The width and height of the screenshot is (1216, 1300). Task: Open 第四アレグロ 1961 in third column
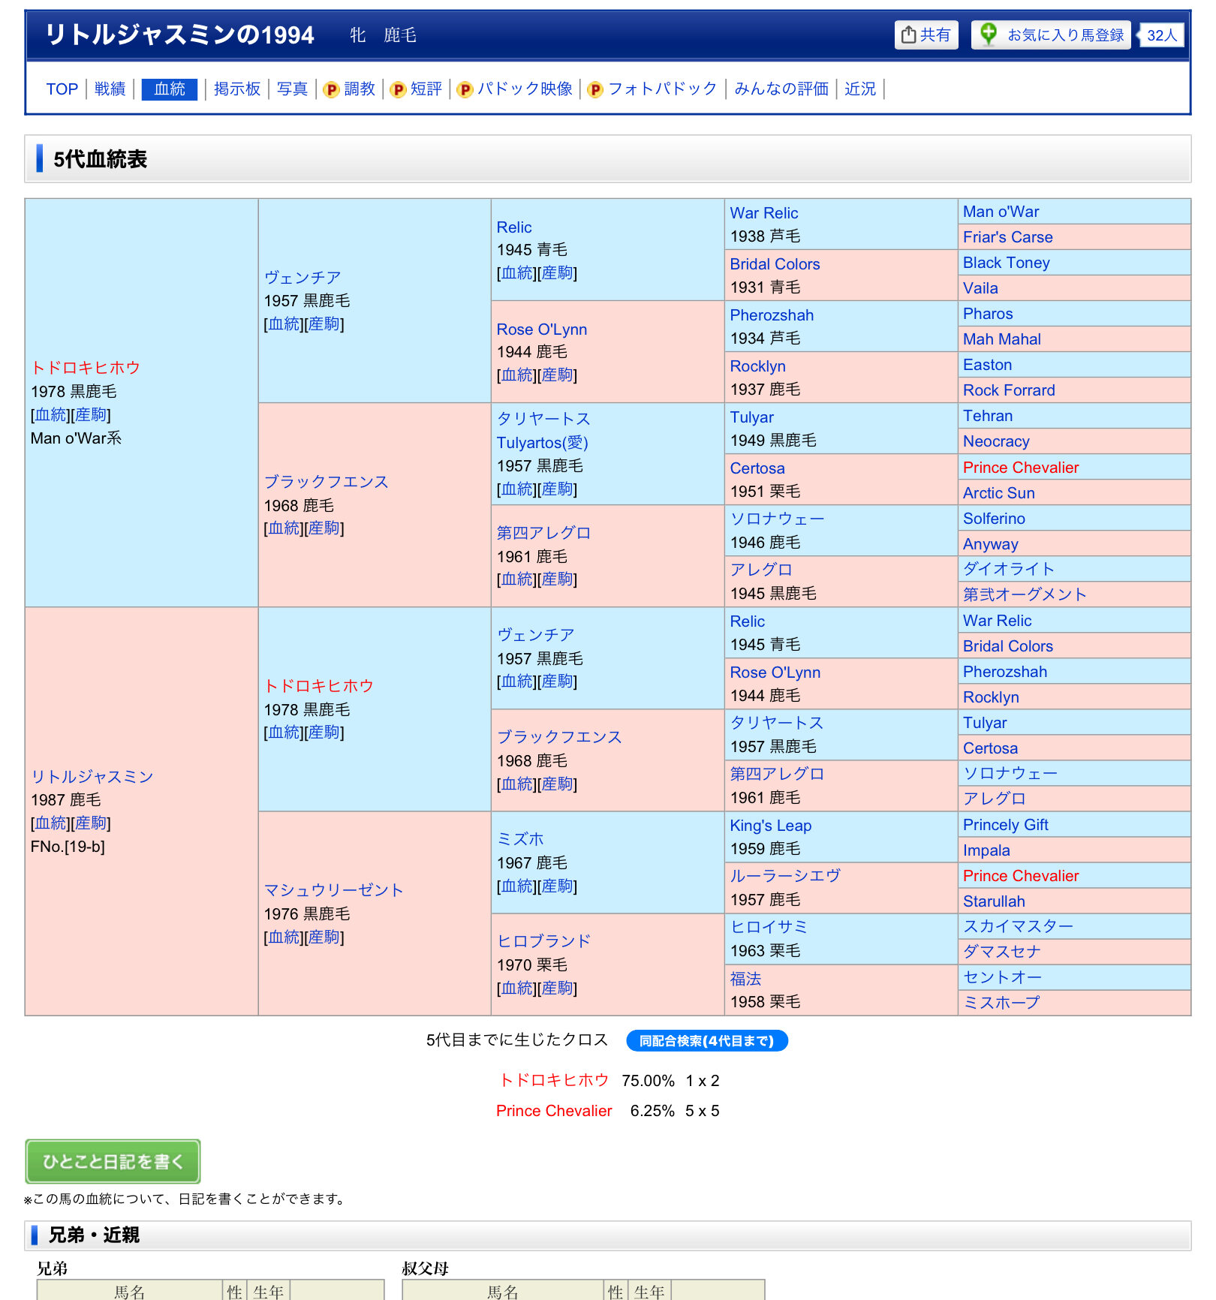pos(543,533)
